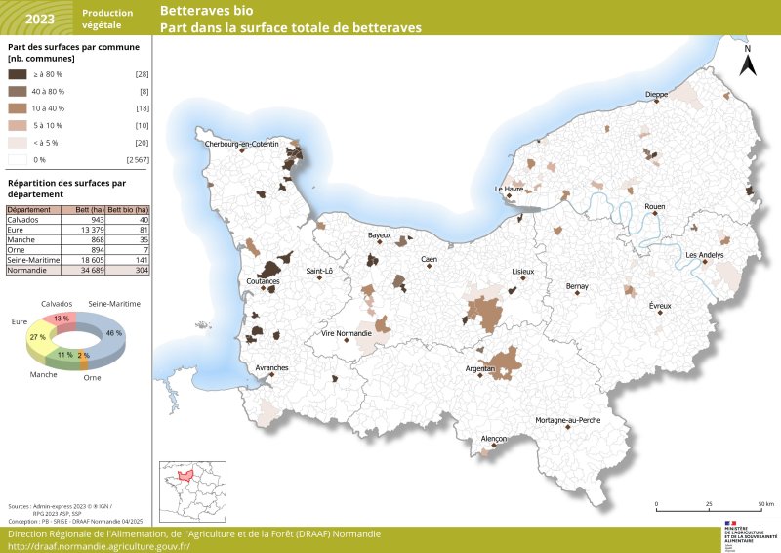Screen dimensions: 781x553
Task: Click the Les Andelys city label
Action: point(704,255)
